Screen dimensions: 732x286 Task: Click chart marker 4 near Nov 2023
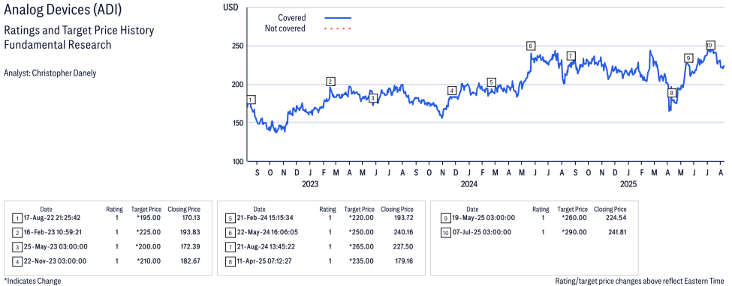pos(451,91)
